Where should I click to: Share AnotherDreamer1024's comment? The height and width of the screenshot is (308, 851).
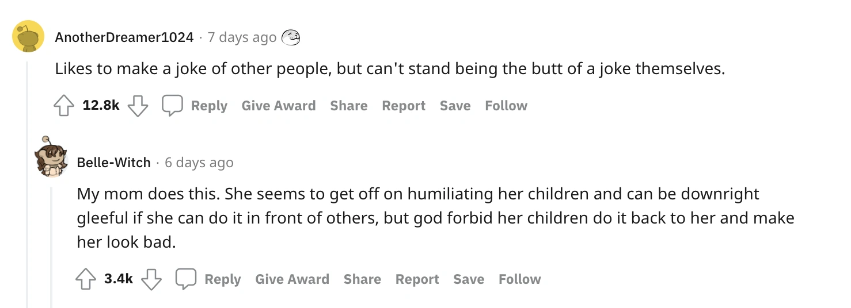point(349,106)
